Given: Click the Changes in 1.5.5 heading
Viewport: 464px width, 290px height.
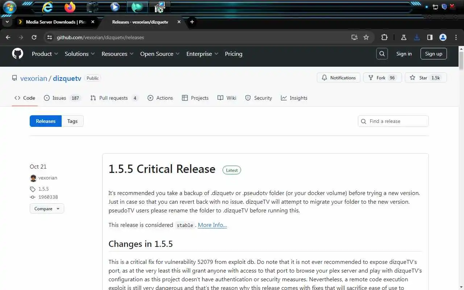Looking at the screenshot, I should pos(141,244).
